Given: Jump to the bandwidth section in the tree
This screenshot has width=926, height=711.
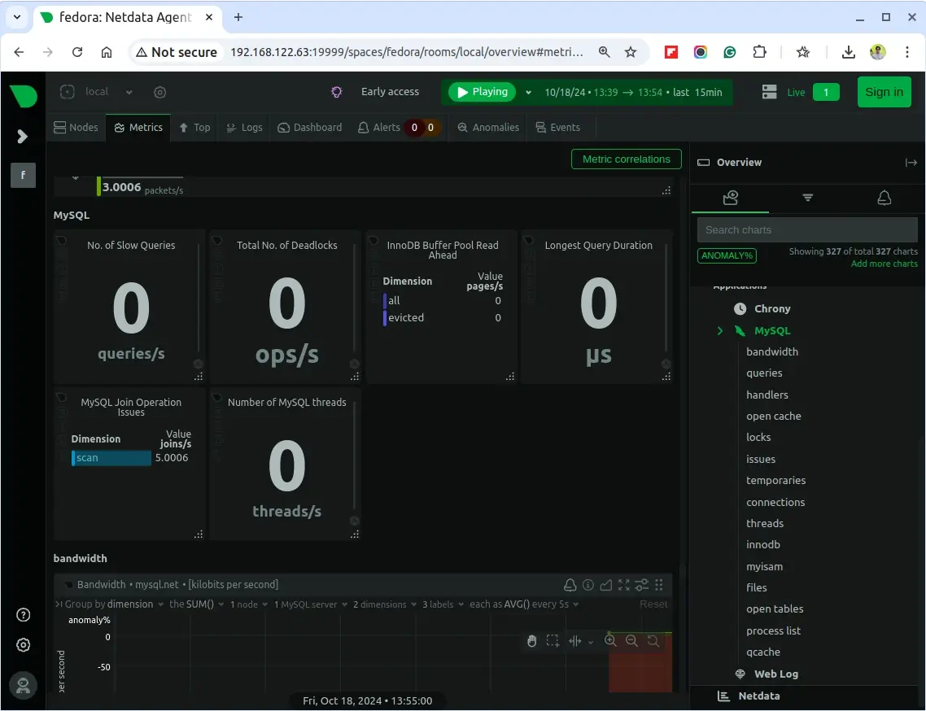Looking at the screenshot, I should pos(772,352).
